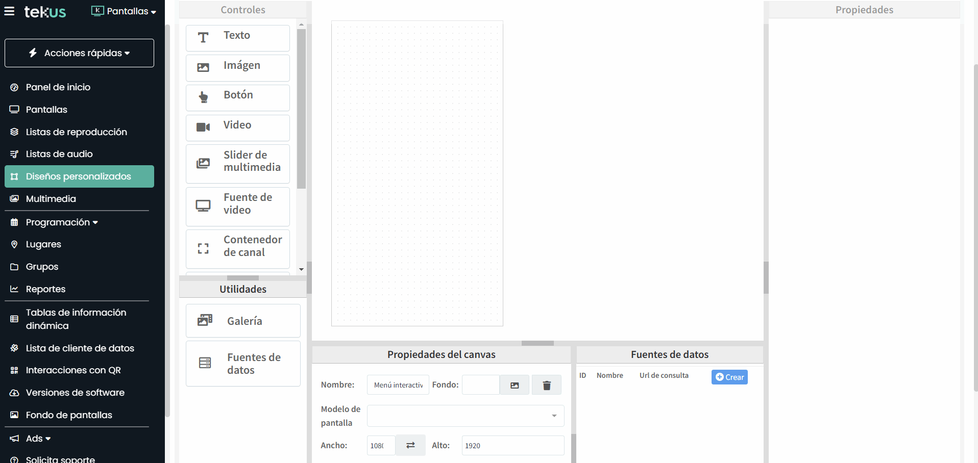Insert a Botón control

point(237,97)
